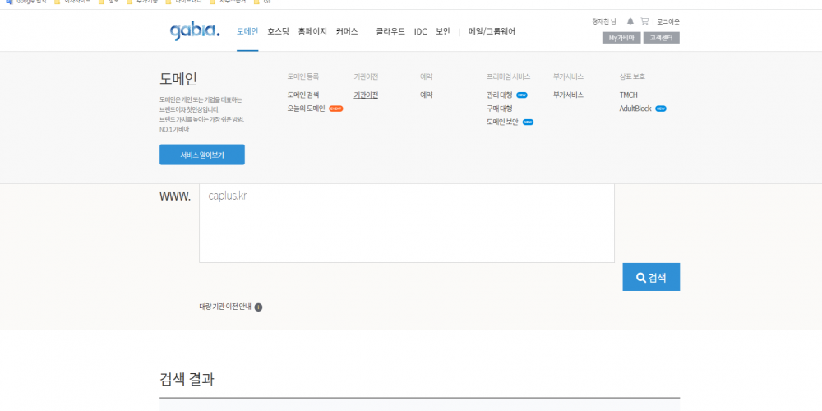Open the 커머스 menu
Image resolution: width=822 pixels, height=411 pixels.
(347, 31)
